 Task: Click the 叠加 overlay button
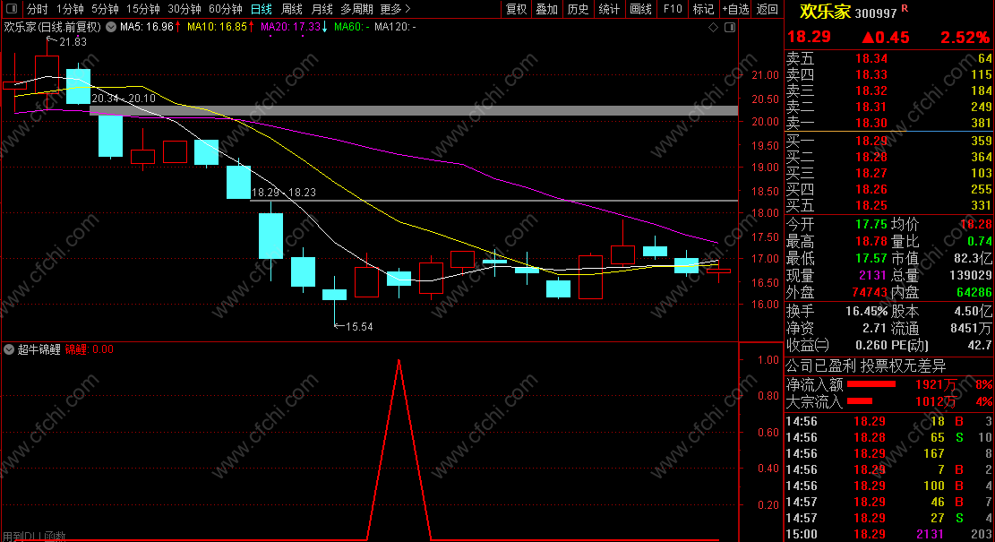(546, 9)
